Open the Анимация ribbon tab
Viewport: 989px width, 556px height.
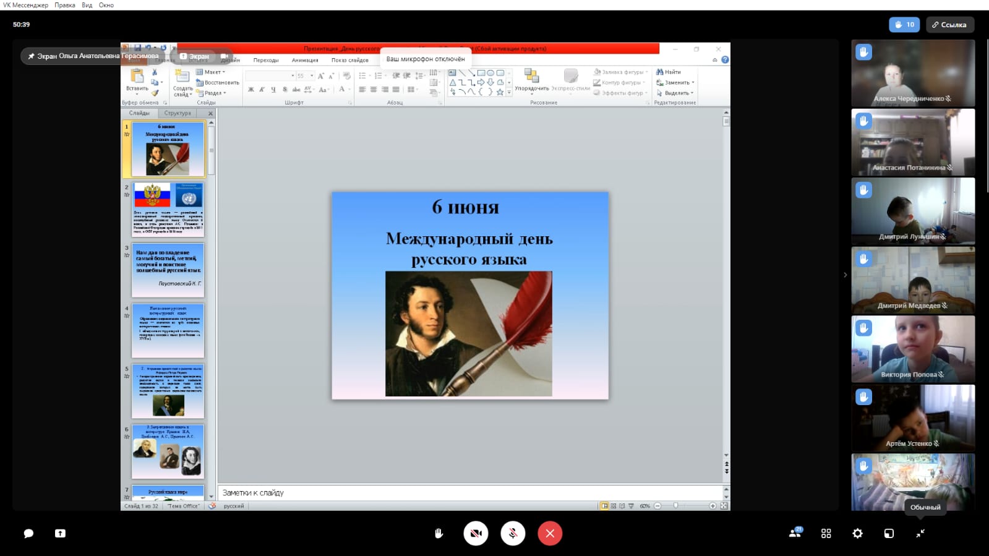click(x=305, y=60)
